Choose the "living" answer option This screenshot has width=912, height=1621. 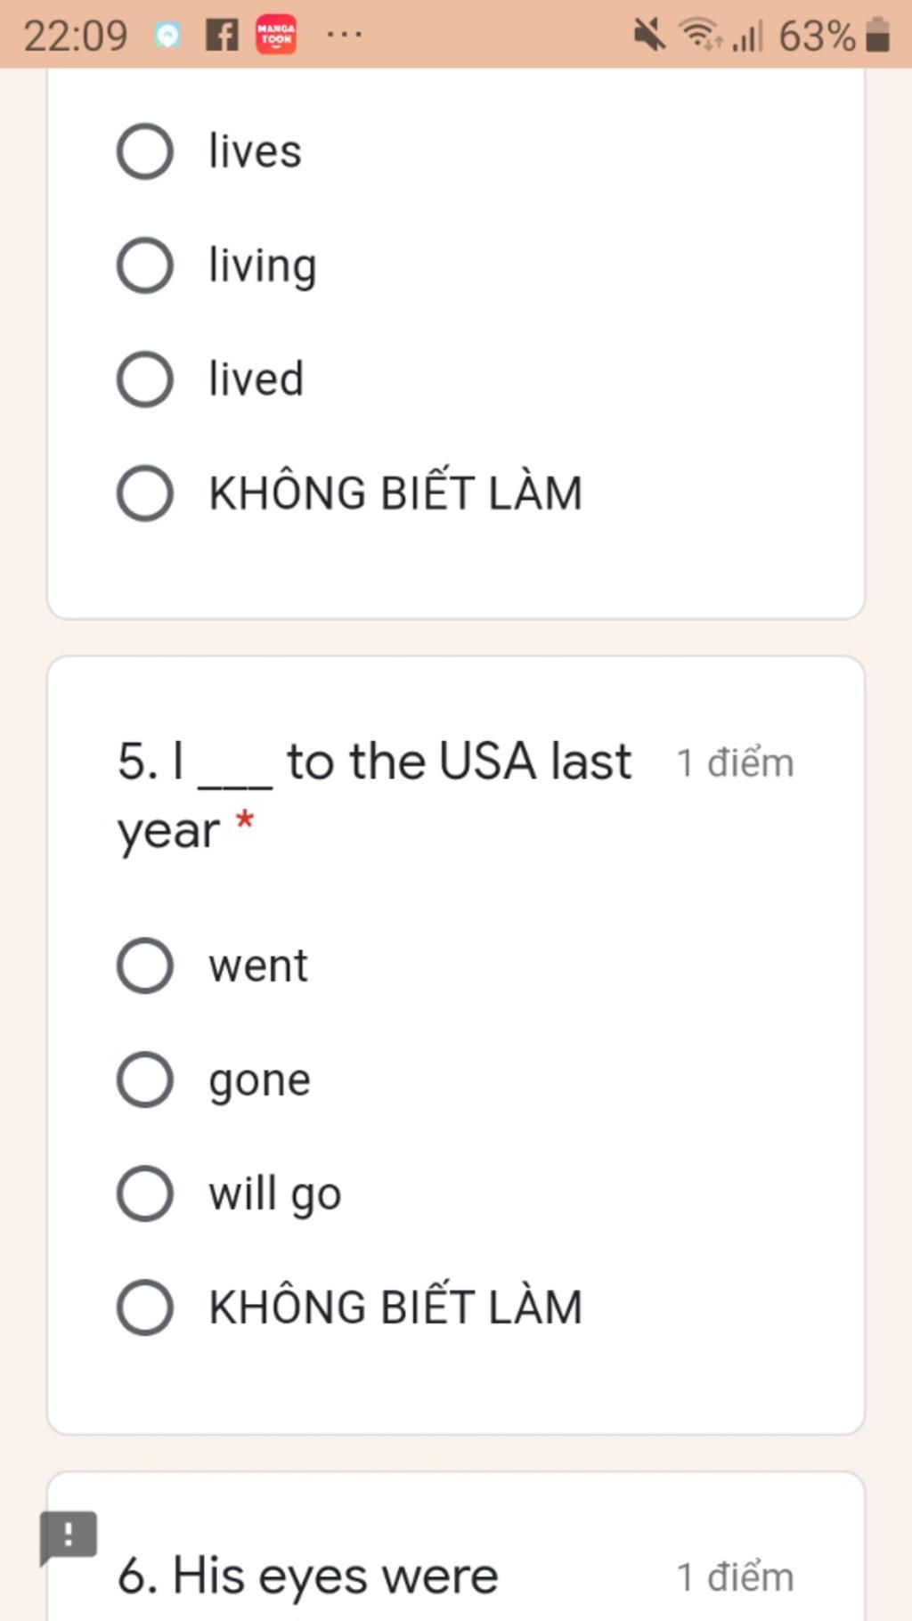point(145,265)
